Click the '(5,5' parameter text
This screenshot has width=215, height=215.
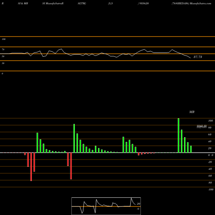tap(111, 3)
